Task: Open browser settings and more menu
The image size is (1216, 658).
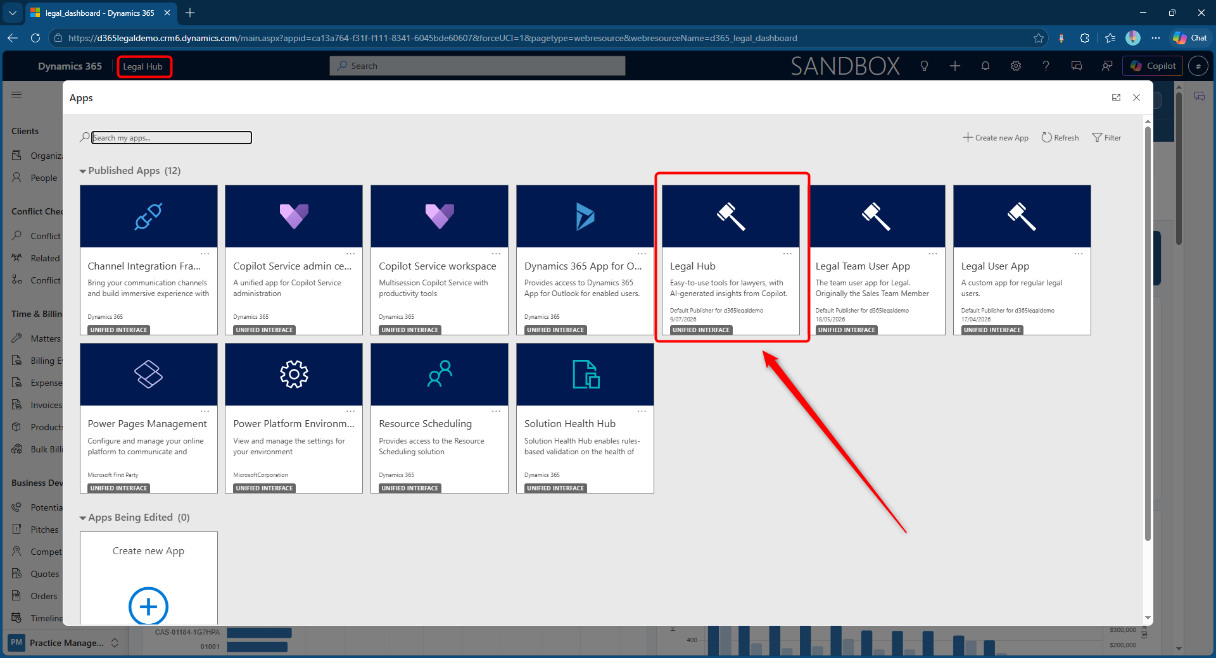Action: [1156, 38]
